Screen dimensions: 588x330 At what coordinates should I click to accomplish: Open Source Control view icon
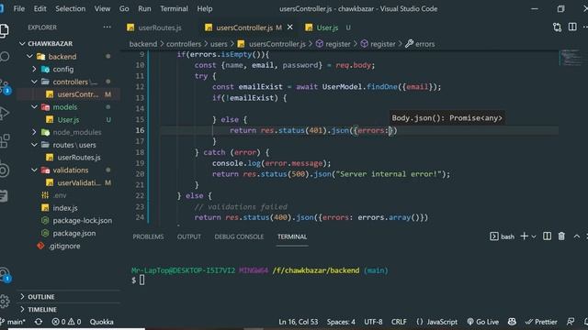coord(6,86)
